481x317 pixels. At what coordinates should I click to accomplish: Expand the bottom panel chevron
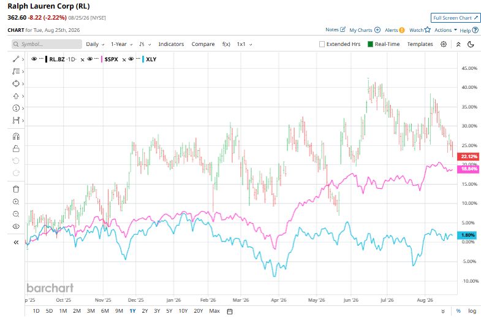point(443,311)
